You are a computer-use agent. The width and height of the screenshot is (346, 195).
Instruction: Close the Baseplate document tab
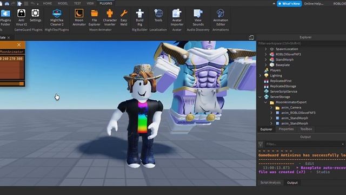[x=9, y=37]
